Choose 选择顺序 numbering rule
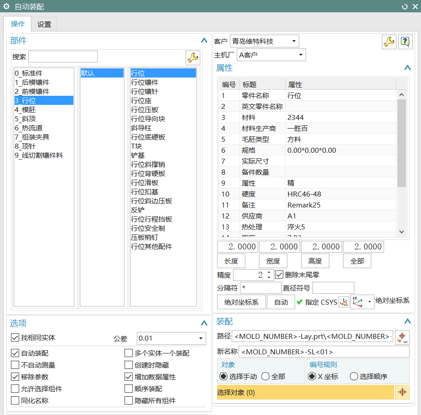This screenshot has width=421, height=415. click(x=354, y=376)
